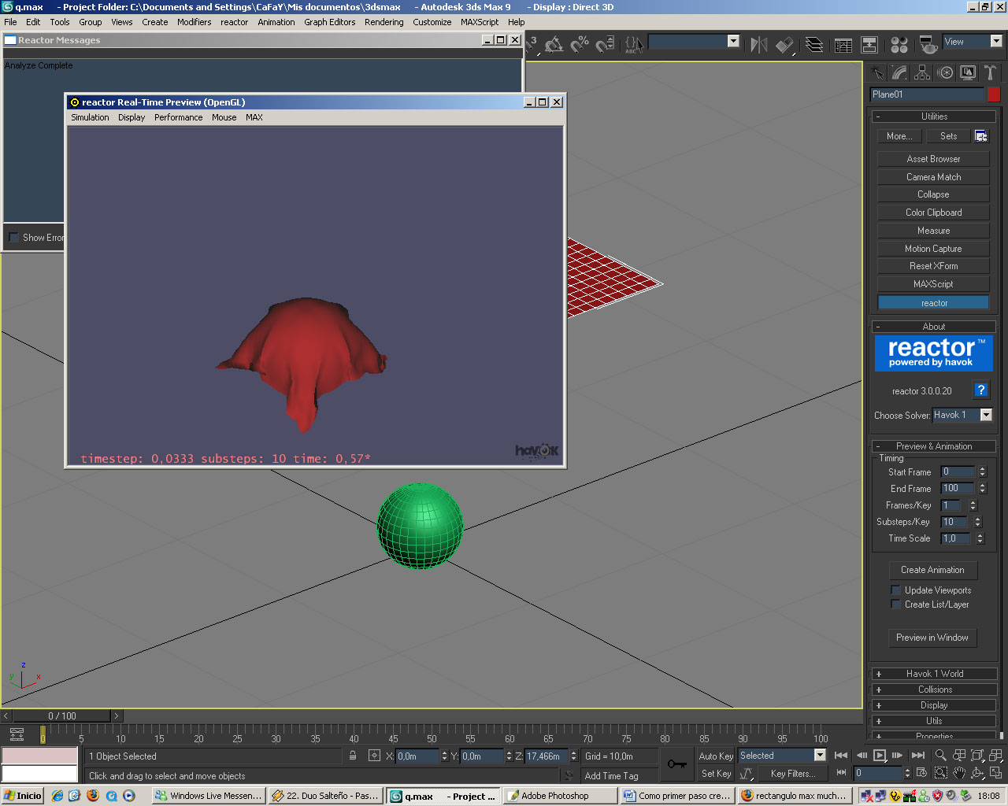Toggle Key Mode next to frame field
The image size is (1008, 806).
841,773
